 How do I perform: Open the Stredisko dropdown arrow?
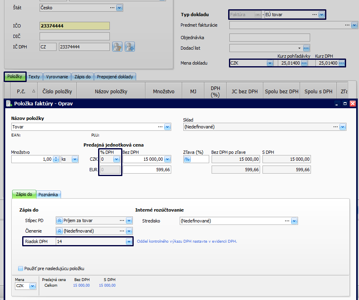point(294,221)
